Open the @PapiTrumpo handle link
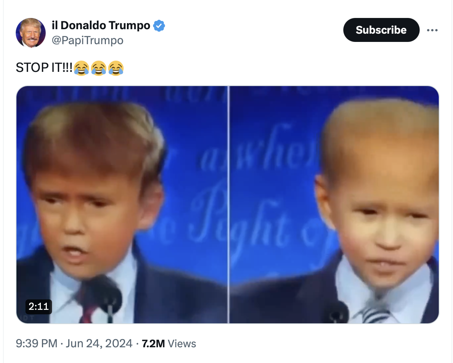Screen dimensions: 453x363 tap(87, 40)
